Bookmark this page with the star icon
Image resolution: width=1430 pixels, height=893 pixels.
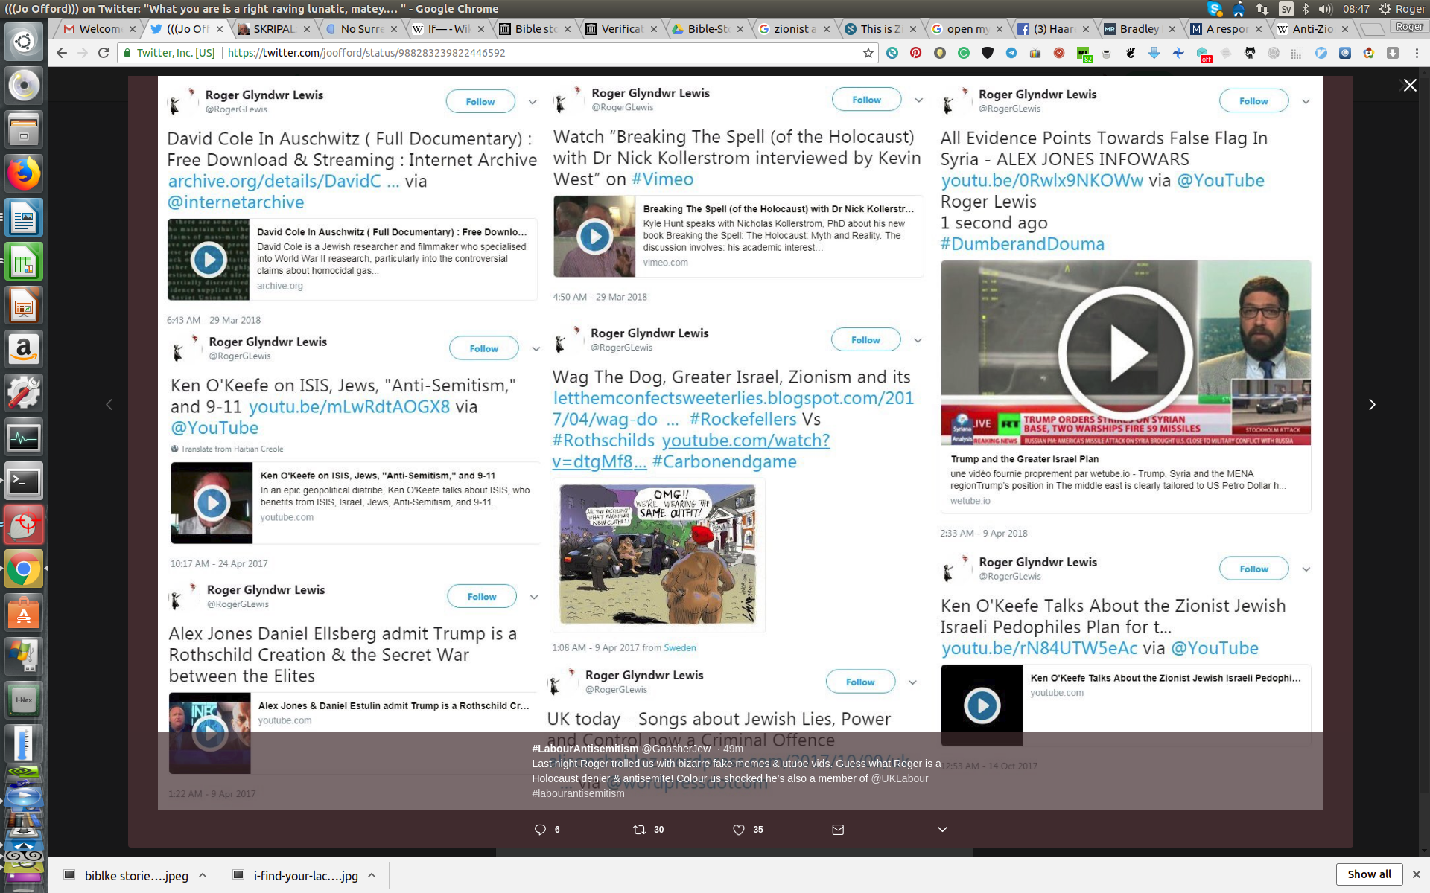[x=868, y=53]
